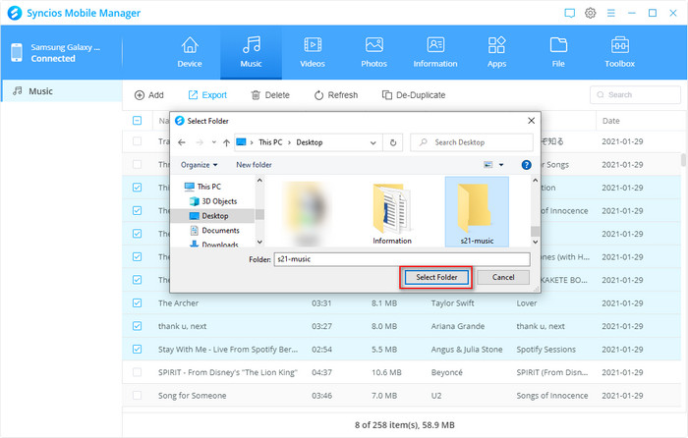
Task: Open the Organize dropdown menu
Action: [x=200, y=165]
